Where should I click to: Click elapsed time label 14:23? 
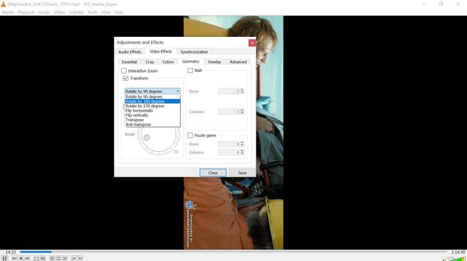tap(10, 252)
